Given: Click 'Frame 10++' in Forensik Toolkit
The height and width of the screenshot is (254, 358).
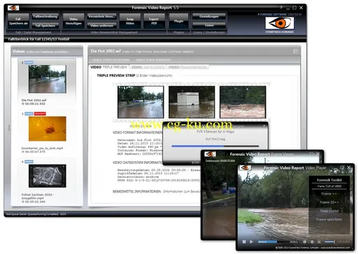Looking at the screenshot, I should tap(329, 202).
